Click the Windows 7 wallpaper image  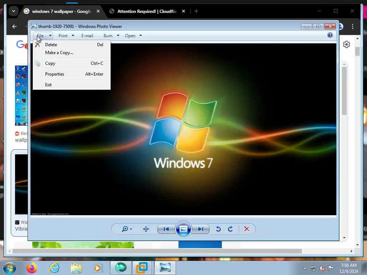[183, 129]
